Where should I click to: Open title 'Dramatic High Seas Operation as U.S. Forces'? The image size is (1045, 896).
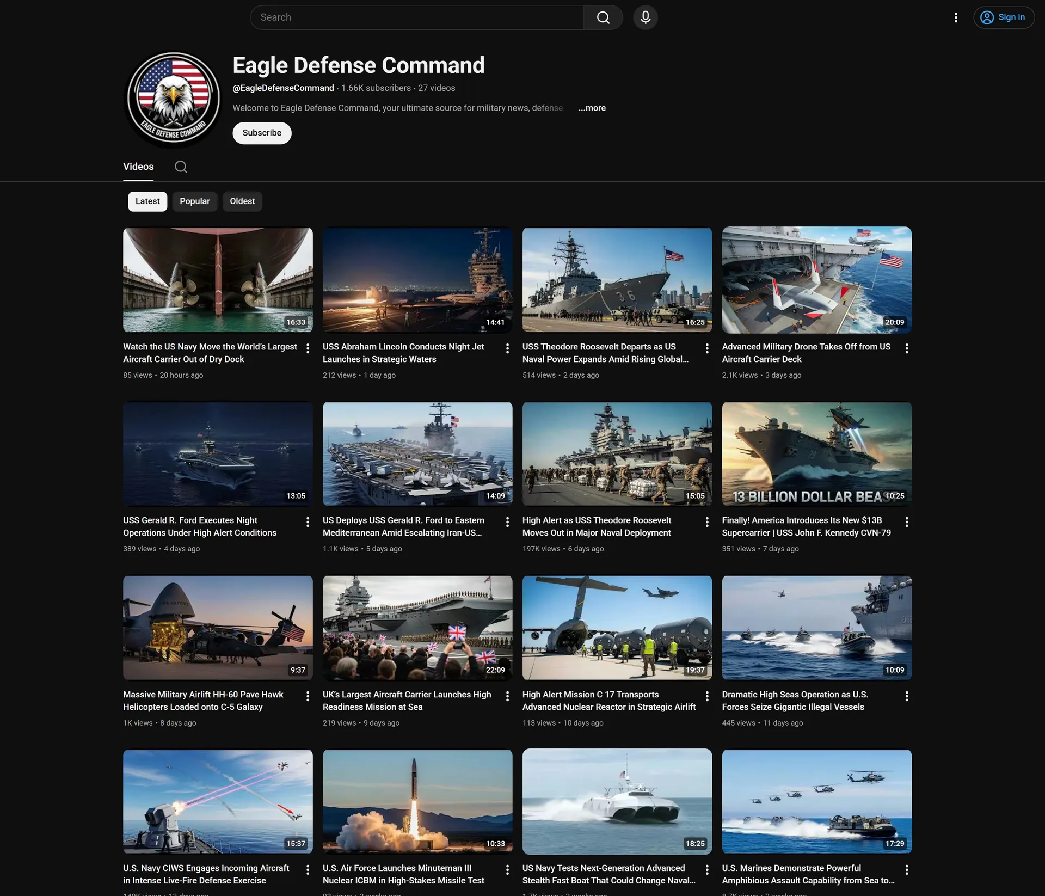click(x=795, y=701)
